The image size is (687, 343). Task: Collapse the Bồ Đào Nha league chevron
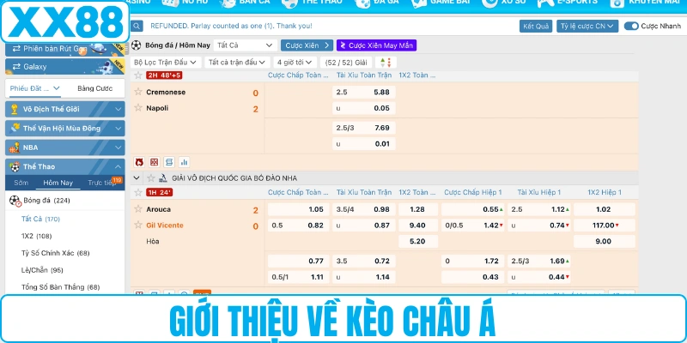pos(137,178)
